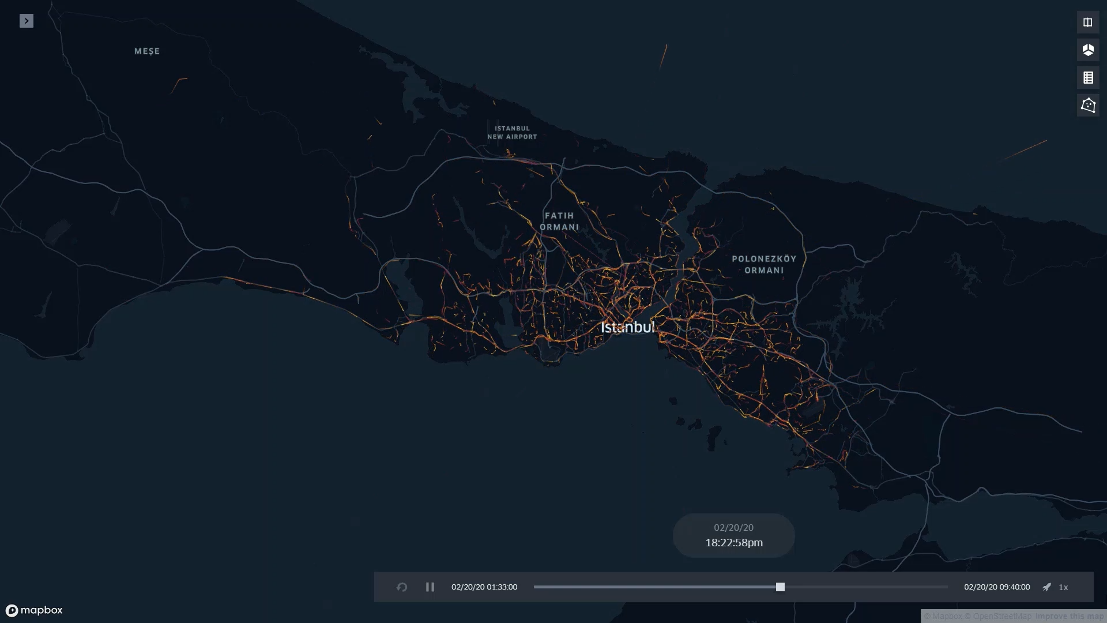Click the start time 02/20/20 01:33:00

[484, 587]
